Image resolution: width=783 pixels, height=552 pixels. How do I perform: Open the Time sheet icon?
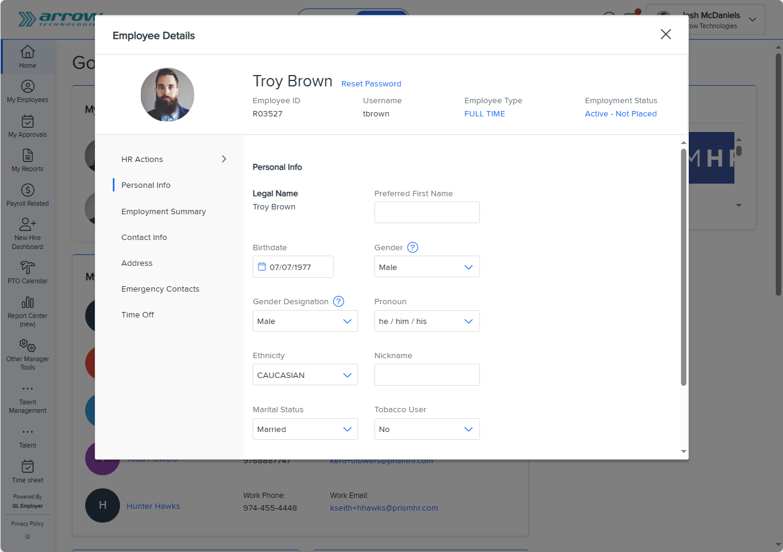click(x=27, y=466)
